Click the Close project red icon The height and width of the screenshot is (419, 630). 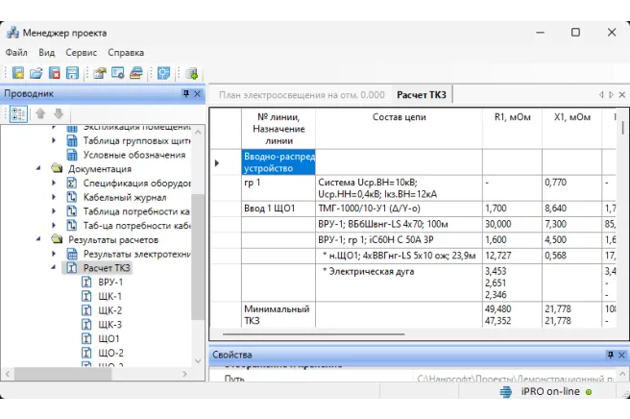pyautogui.click(x=54, y=73)
